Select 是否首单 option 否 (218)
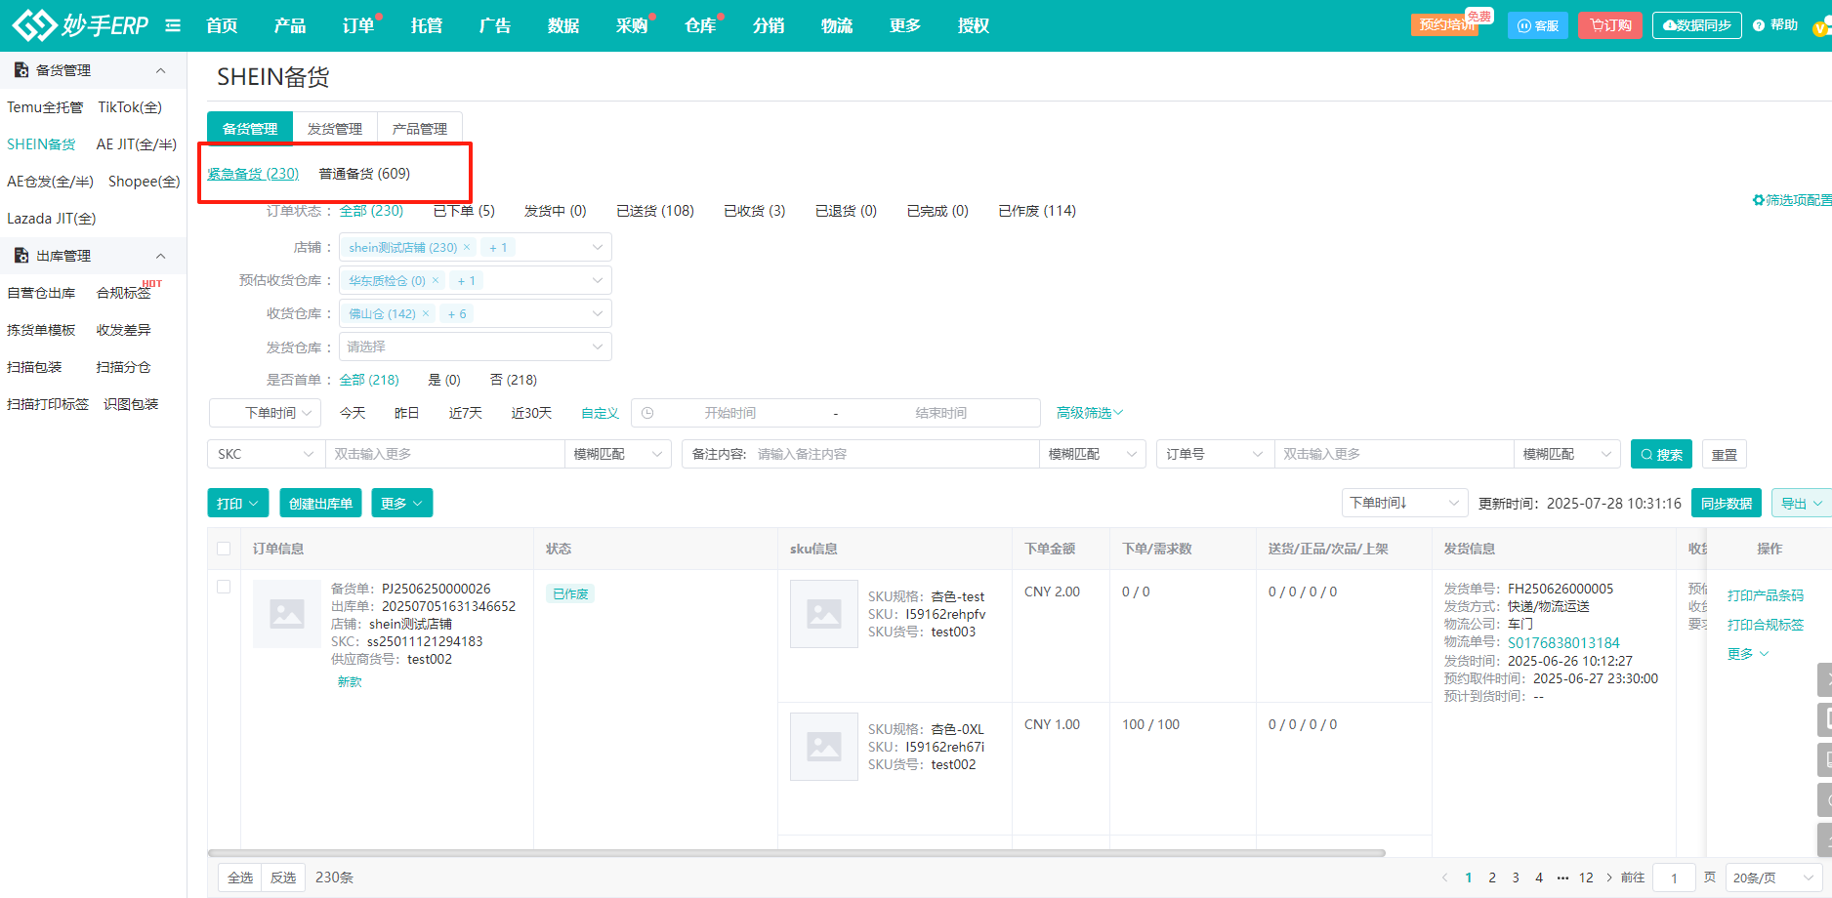The height and width of the screenshot is (898, 1832). 514,380
